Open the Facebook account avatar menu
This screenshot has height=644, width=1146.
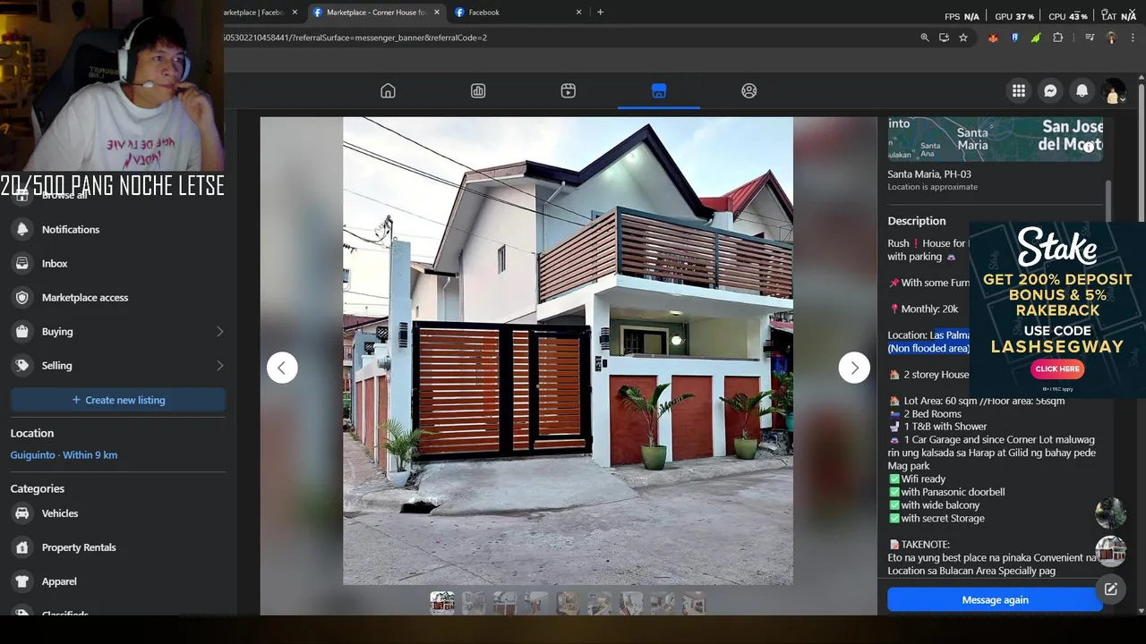point(1114,90)
